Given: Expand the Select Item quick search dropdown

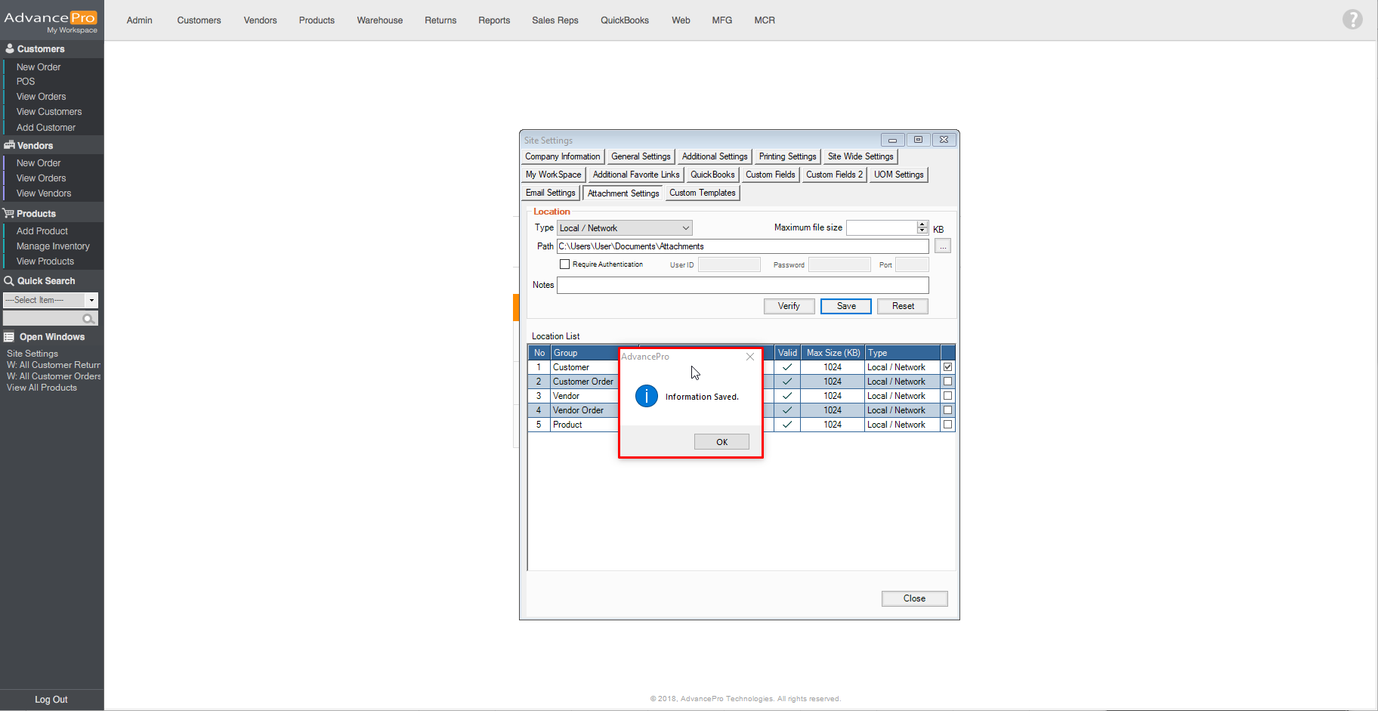Looking at the screenshot, I should 91,300.
